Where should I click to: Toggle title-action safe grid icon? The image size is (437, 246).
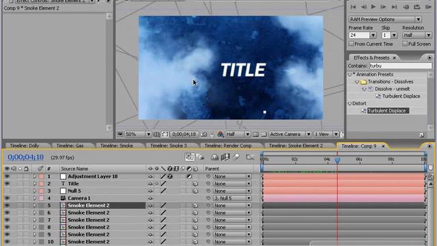[x=156, y=135]
